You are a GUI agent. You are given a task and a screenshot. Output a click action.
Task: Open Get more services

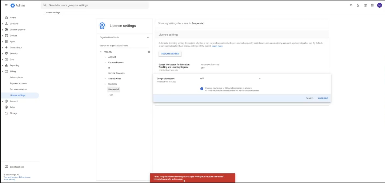click(18, 90)
